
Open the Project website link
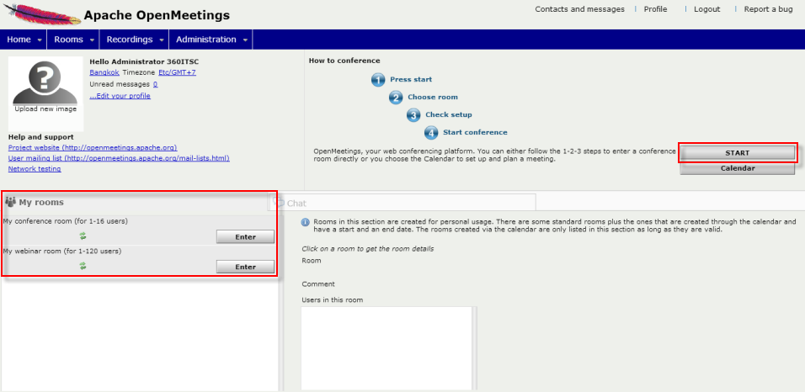tap(93, 147)
